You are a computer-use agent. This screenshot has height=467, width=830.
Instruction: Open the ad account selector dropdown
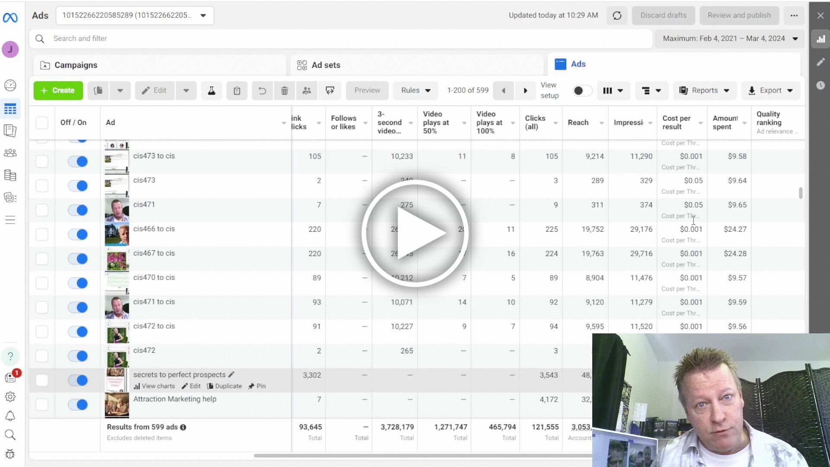click(135, 16)
